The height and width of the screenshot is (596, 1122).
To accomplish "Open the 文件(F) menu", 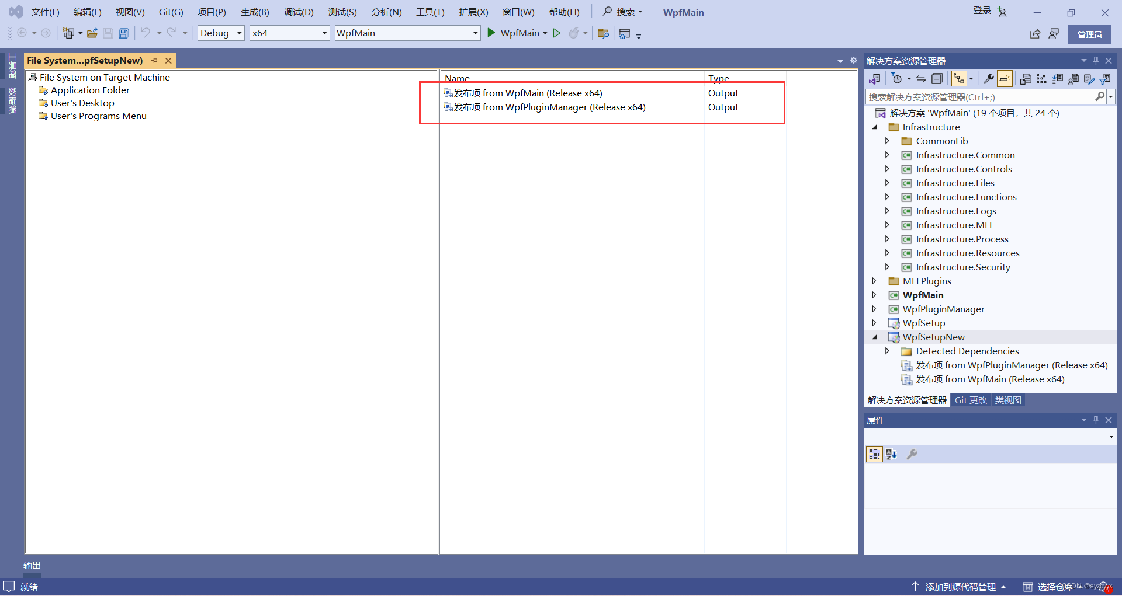I will [45, 12].
